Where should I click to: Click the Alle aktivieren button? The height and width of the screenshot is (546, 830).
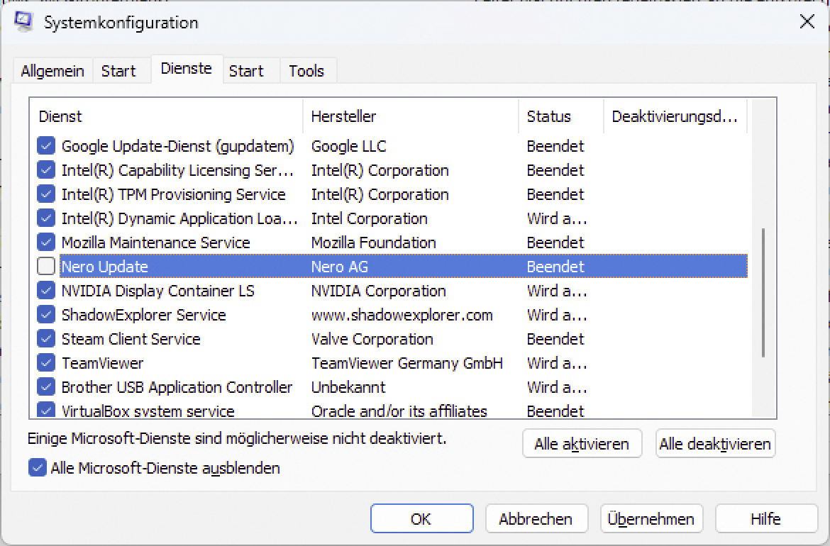click(582, 444)
